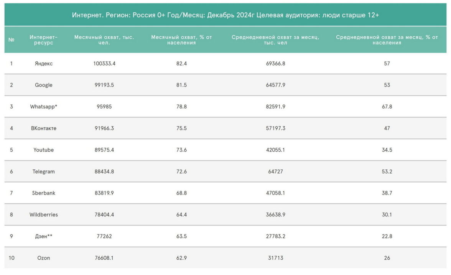The image size is (451, 275).
Task: Click the Whatsapp* resource cell
Action: click(44, 107)
